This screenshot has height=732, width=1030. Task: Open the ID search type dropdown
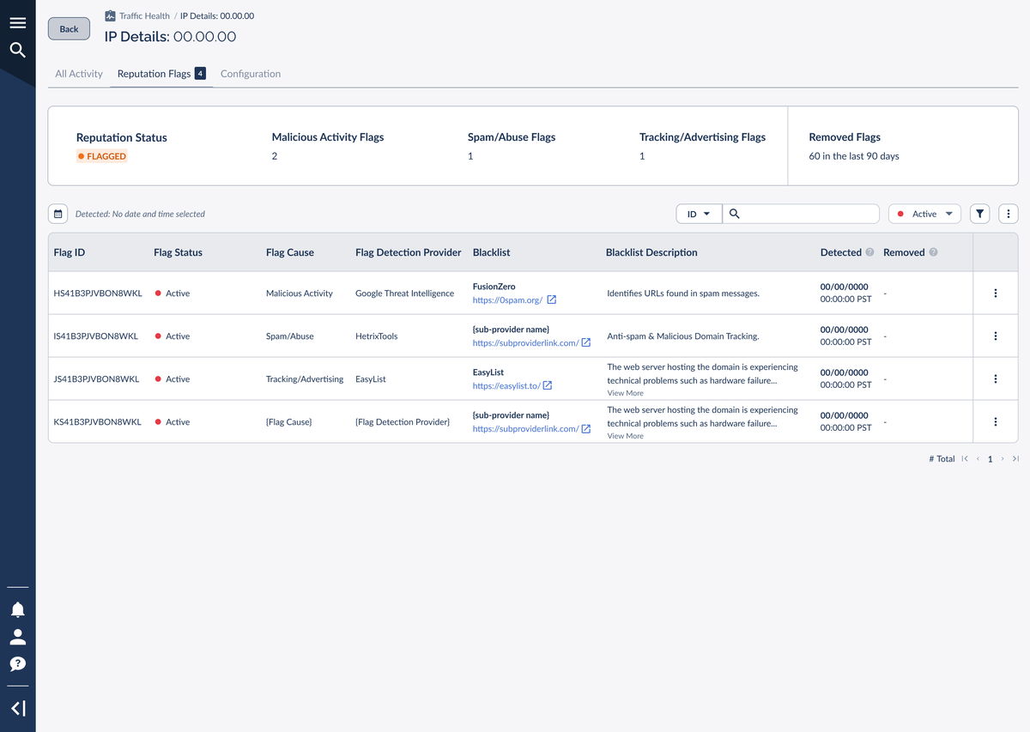point(699,214)
